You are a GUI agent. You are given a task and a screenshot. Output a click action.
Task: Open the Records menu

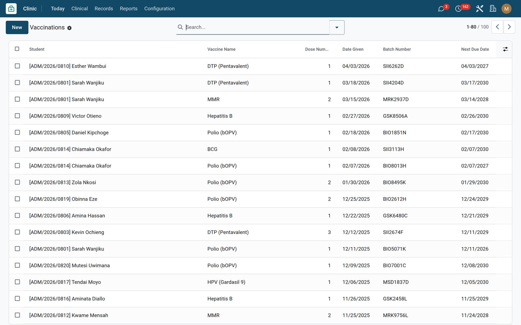(104, 9)
